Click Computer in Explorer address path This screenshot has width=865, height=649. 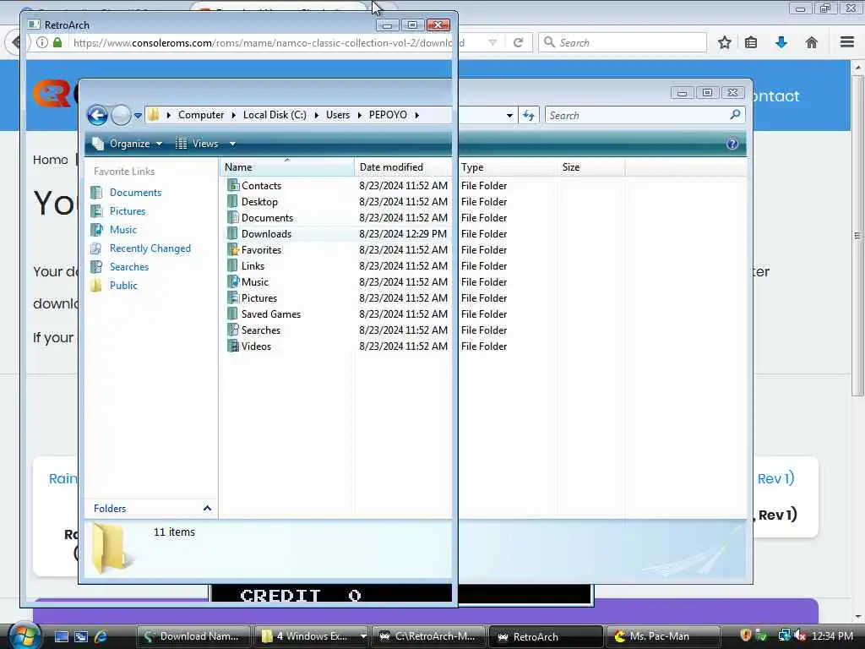click(x=201, y=115)
